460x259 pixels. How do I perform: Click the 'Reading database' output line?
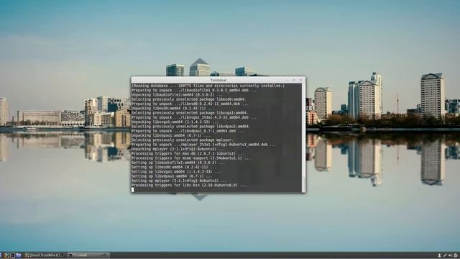click(208, 86)
